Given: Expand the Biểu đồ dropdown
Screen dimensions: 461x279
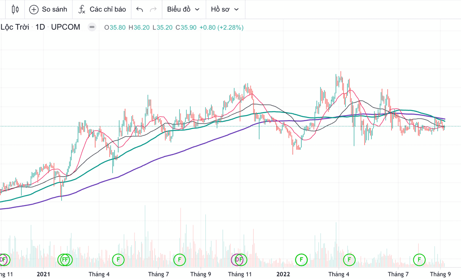Looking at the screenshot, I should [183, 9].
